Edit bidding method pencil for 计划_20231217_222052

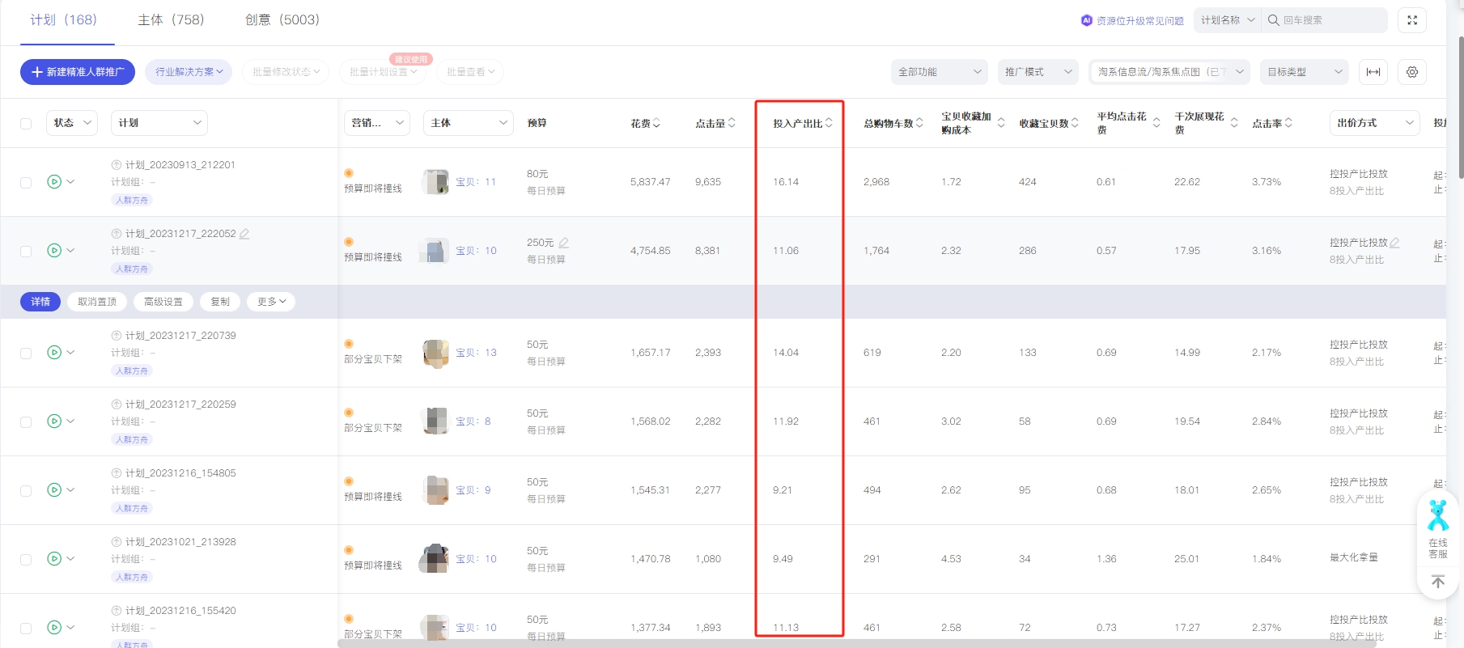[1394, 243]
